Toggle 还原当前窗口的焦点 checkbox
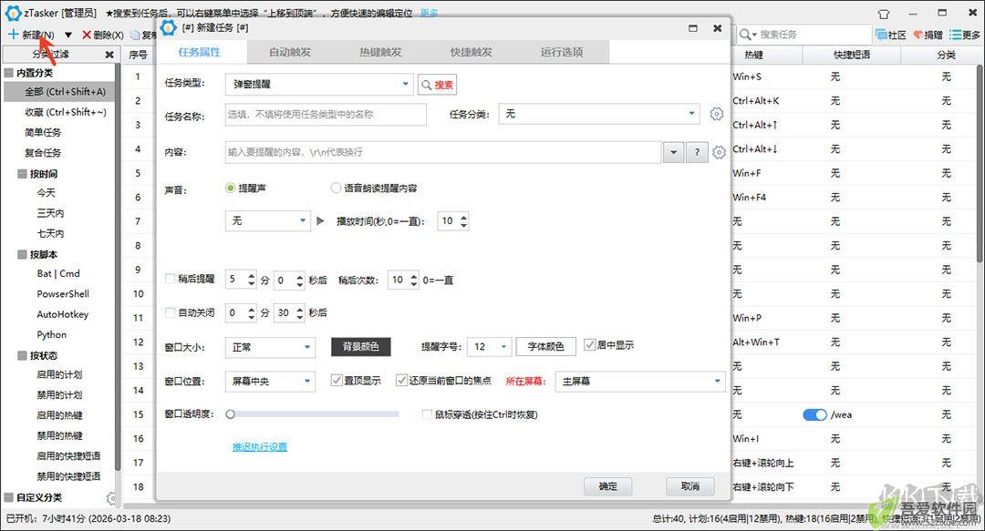The width and height of the screenshot is (985, 531). pos(401,381)
